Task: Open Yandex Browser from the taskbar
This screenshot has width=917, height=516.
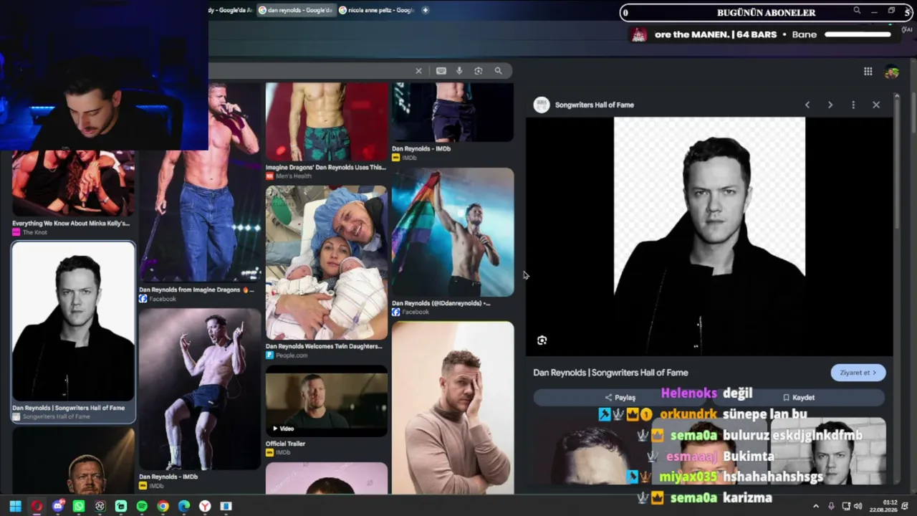Action: 205,506
